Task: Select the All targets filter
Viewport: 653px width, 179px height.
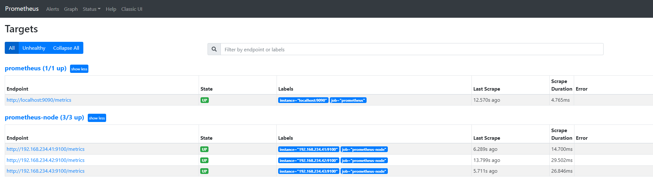Action: (12, 48)
